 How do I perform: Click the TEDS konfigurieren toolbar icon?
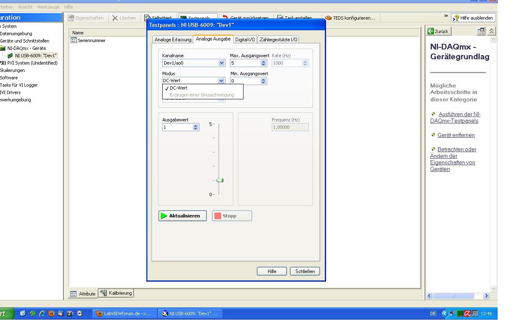coord(329,18)
